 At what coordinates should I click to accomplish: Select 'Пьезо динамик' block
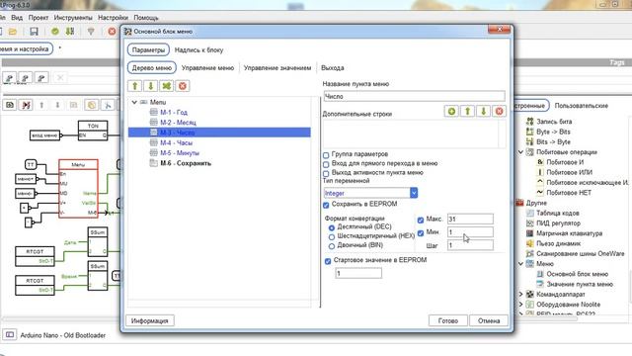(558, 243)
